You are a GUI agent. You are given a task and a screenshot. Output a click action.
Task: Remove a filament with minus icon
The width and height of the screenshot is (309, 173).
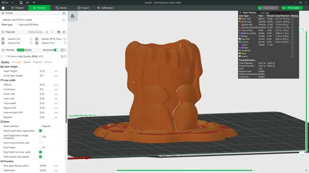click(52, 32)
